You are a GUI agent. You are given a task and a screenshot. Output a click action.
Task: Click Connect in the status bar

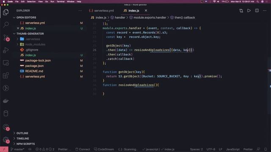[83, 149]
